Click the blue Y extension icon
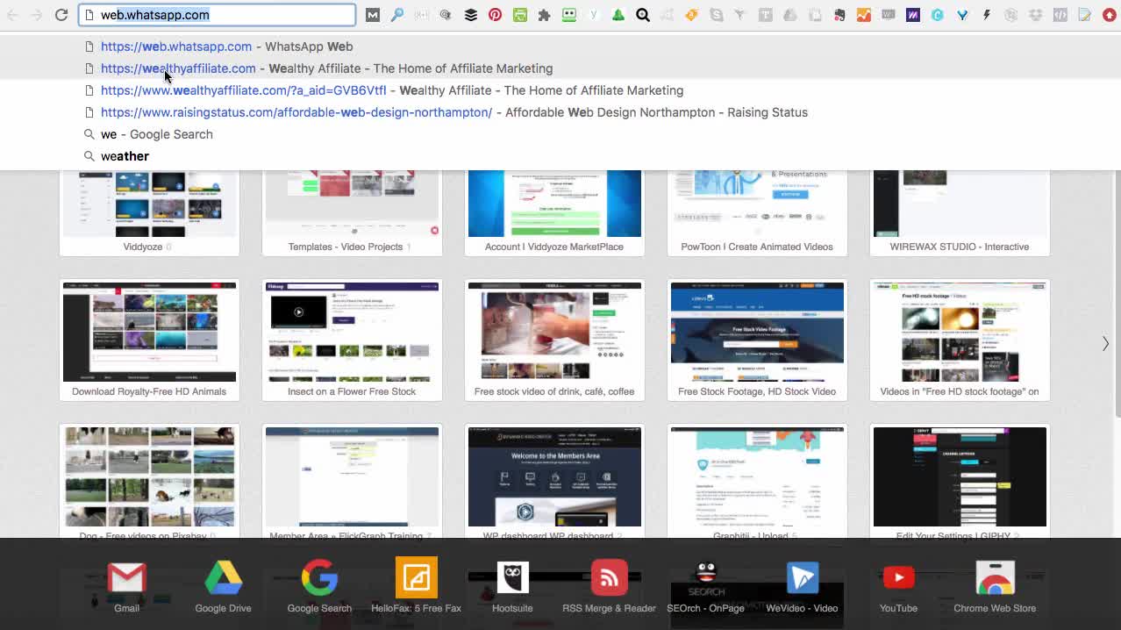 coord(962,15)
